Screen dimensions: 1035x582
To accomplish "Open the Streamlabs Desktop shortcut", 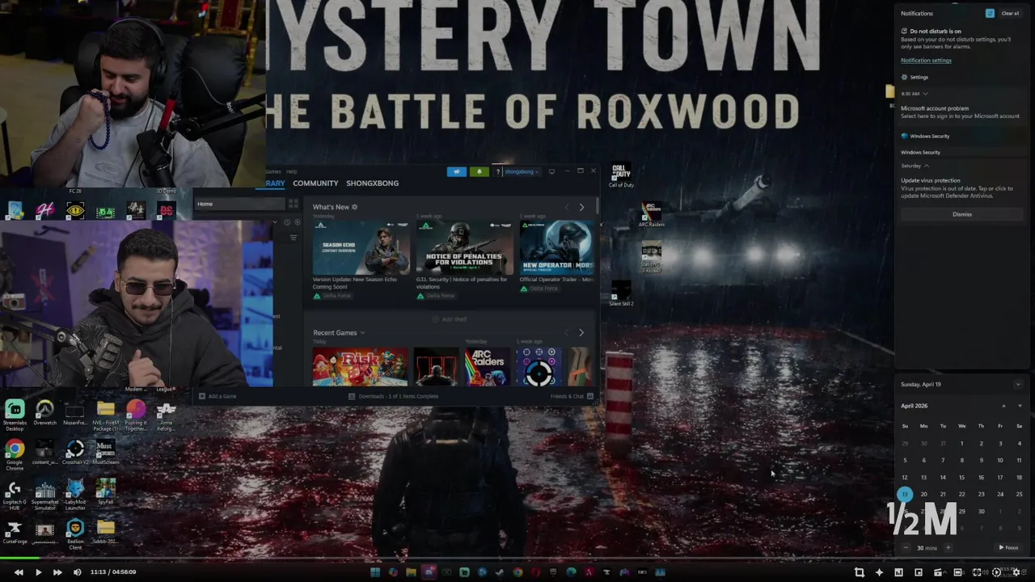I will click(x=15, y=415).
